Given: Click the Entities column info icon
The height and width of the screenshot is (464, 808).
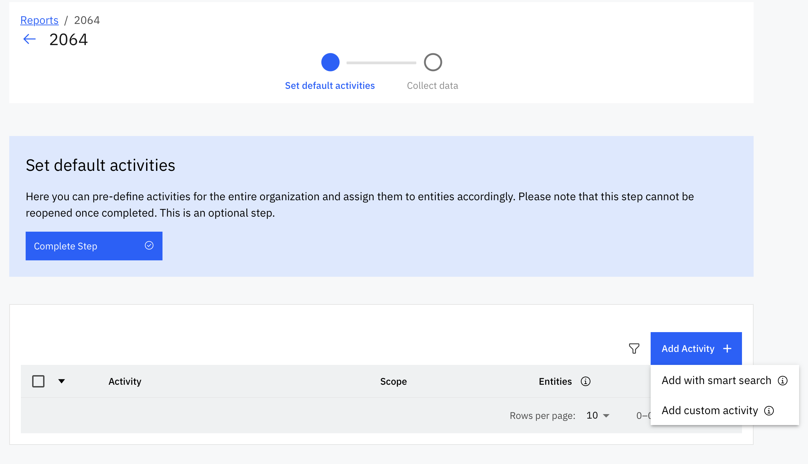Looking at the screenshot, I should (585, 381).
